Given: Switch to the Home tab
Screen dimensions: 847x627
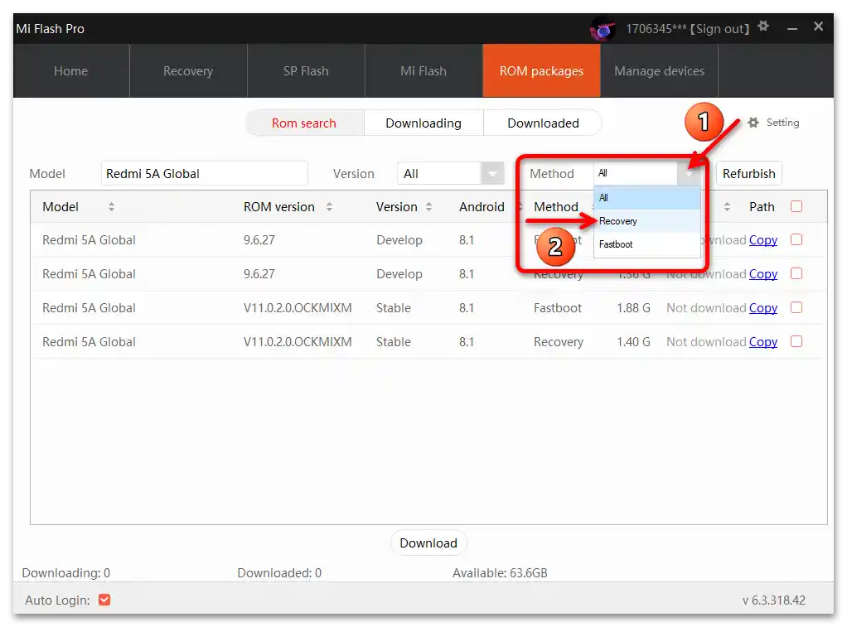Looking at the screenshot, I should (70, 70).
